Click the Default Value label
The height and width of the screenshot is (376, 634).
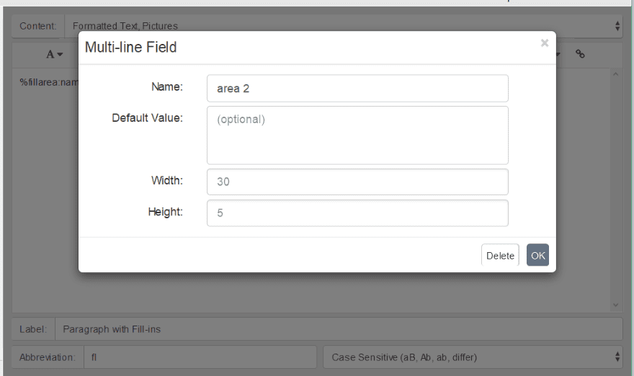coord(147,117)
